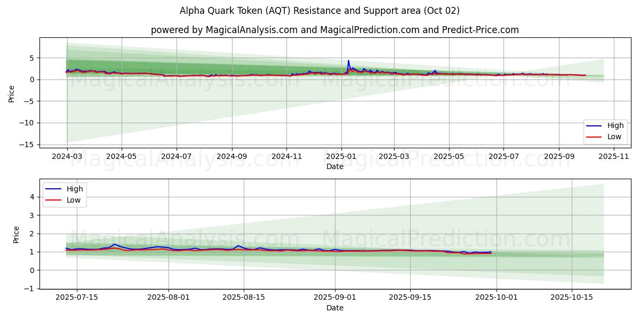Click the 2024-03 tick label on the top chart
This screenshot has height=320, width=640.
point(67,157)
